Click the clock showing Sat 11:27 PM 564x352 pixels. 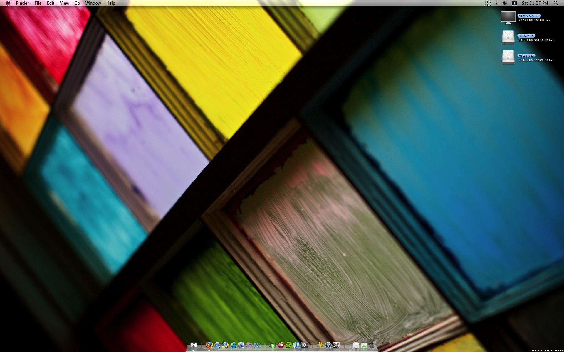point(535,3)
